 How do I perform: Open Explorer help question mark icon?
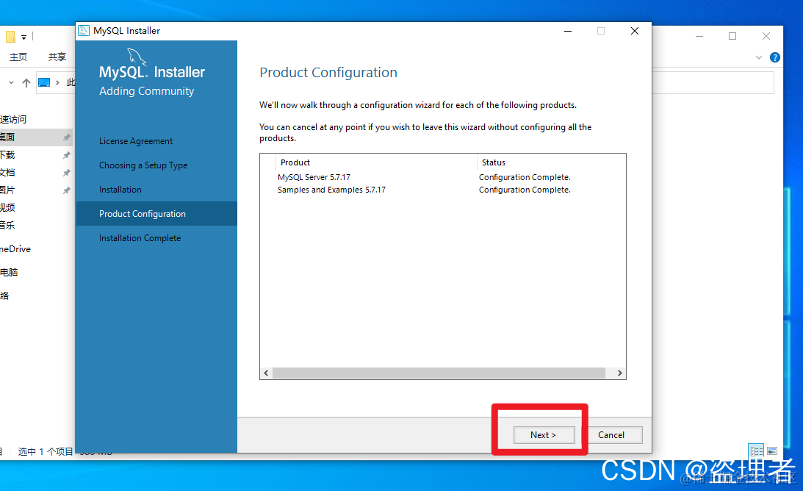(775, 57)
